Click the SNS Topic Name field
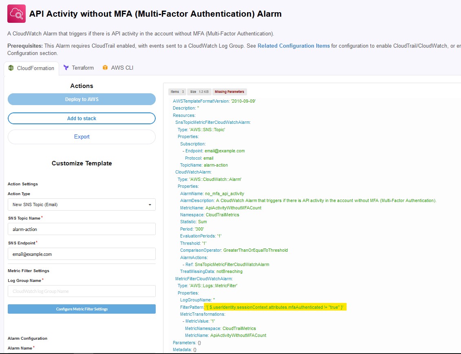Screen dimensions: 461x354 click(x=82, y=229)
